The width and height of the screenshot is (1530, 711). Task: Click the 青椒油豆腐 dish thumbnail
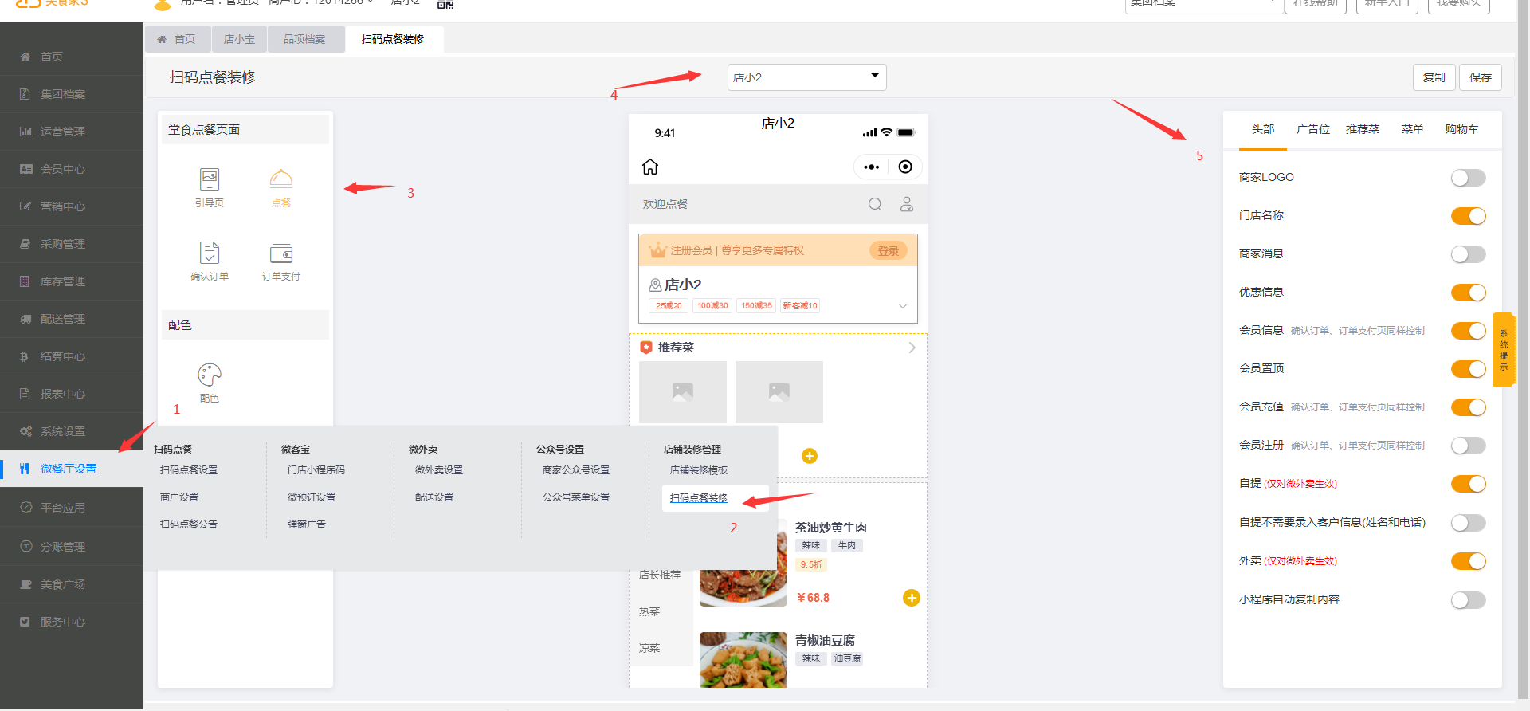(743, 660)
